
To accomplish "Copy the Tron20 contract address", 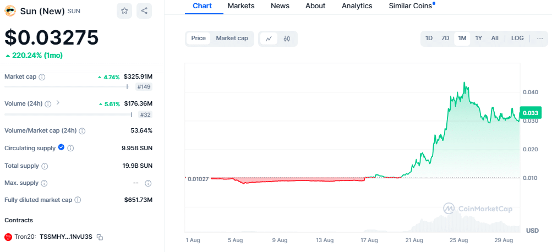I will coord(100,237).
